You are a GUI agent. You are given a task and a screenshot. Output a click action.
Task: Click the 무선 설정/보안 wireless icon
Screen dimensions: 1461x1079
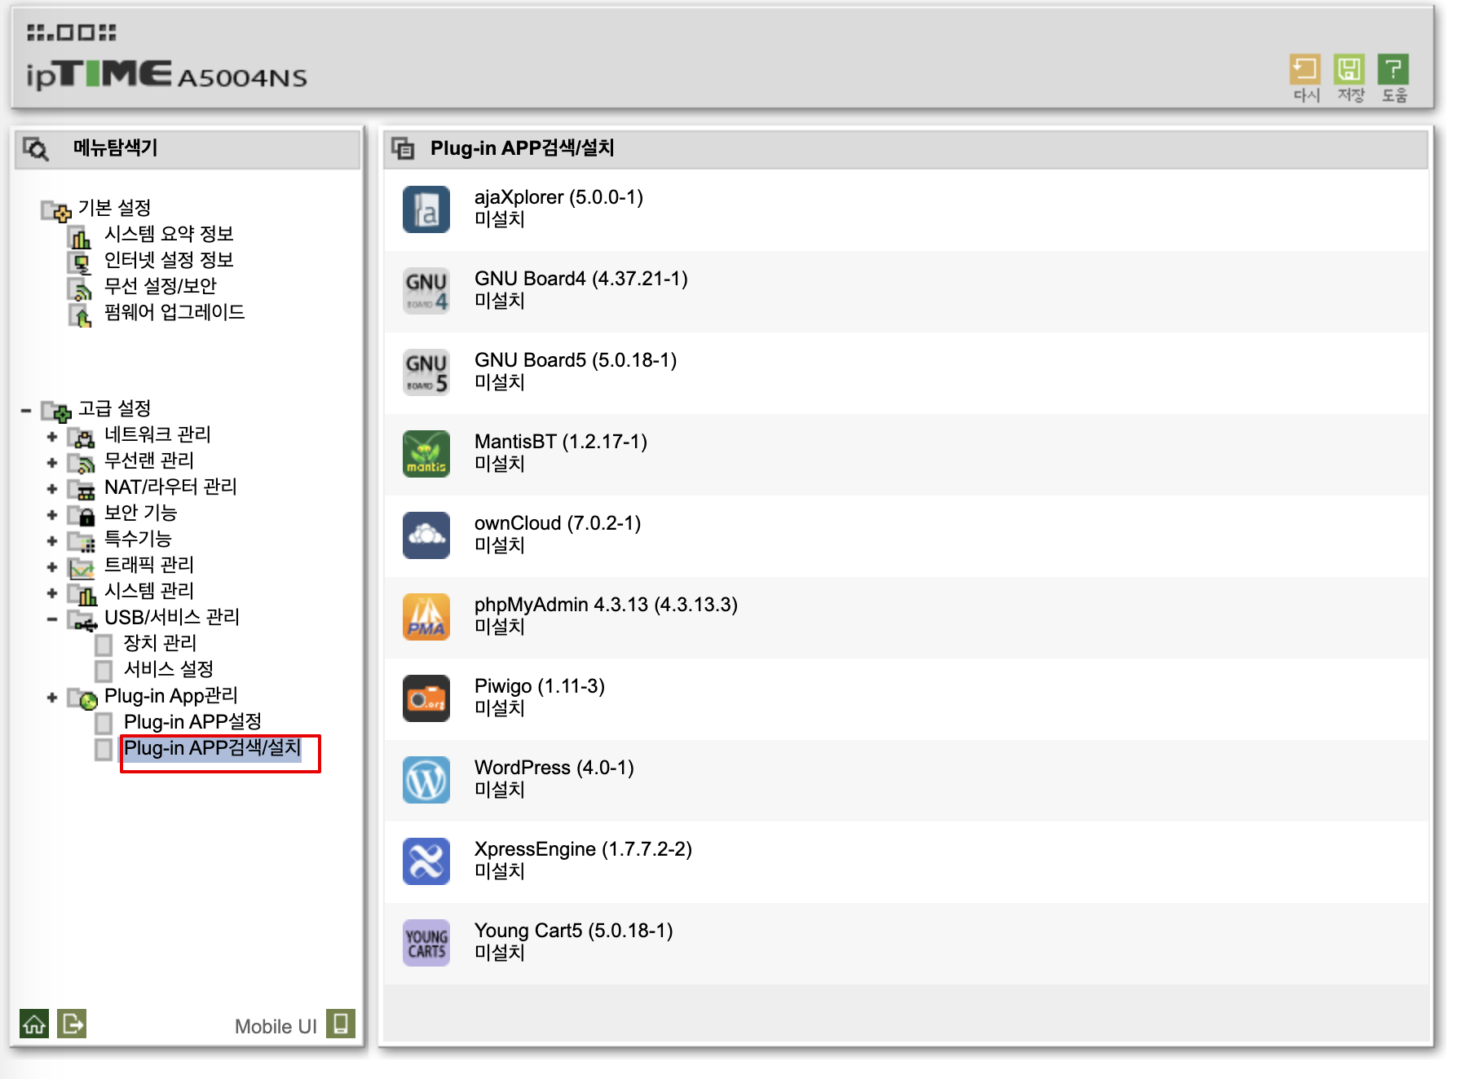point(80,289)
